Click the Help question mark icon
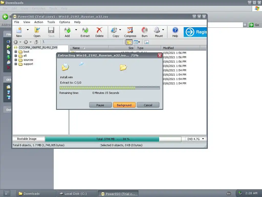 (x=175, y=30)
